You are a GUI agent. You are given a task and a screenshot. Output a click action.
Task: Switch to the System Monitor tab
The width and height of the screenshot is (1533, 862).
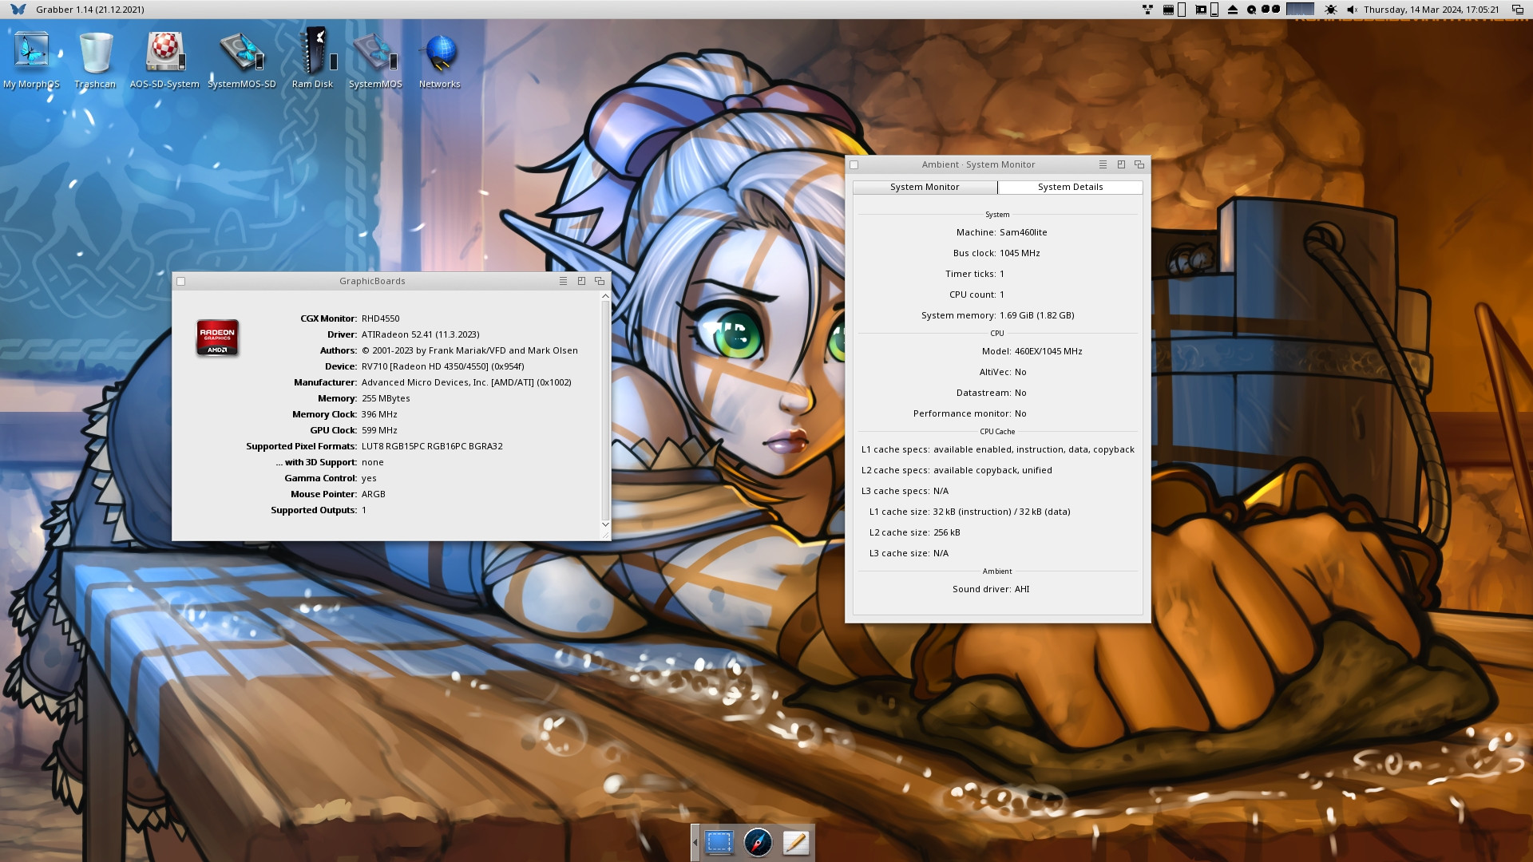coord(925,186)
